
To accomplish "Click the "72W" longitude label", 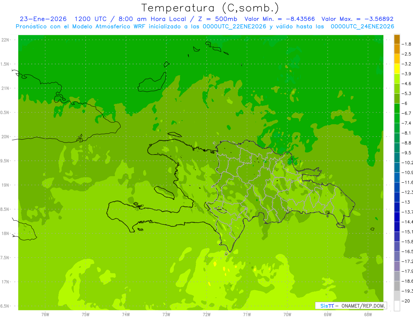I will click(x=206, y=315).
